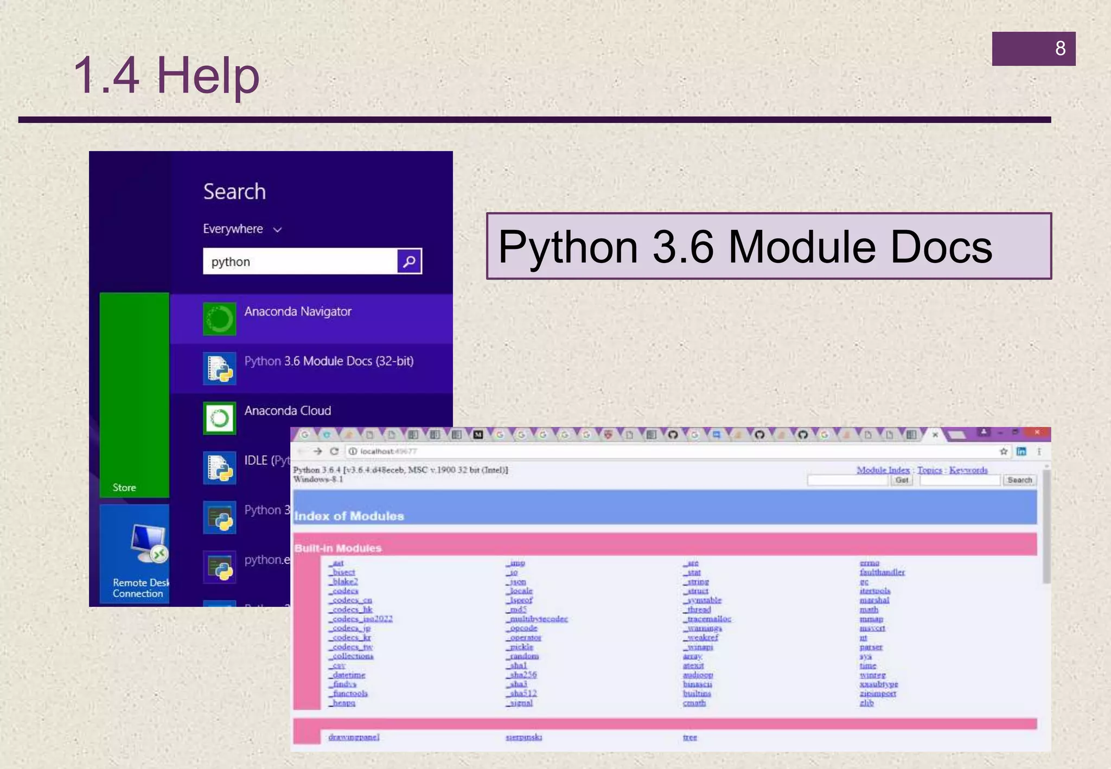Click the browser page vertical scrollbar

point(1046,526)
